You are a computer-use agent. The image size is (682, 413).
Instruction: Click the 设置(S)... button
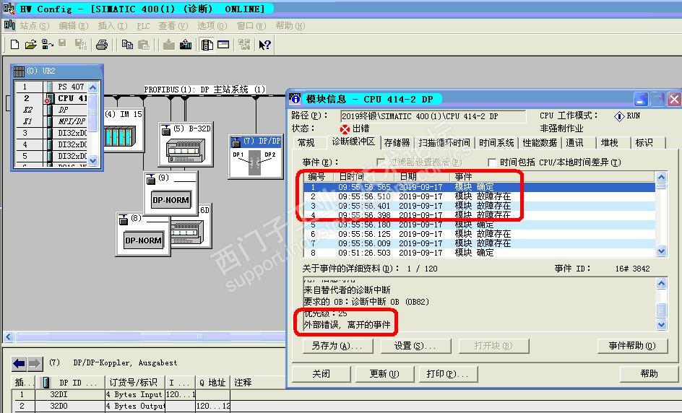tap(415, 346)
